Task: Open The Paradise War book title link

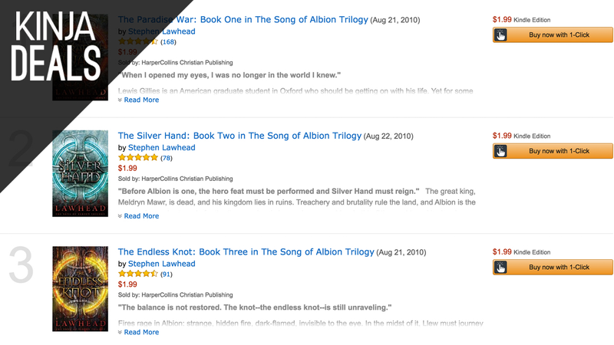Action: click(243, 20)
